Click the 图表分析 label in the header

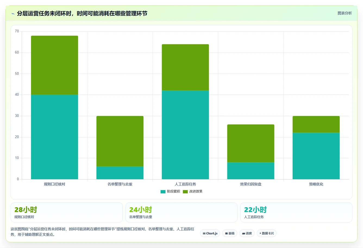click(345, 13)
